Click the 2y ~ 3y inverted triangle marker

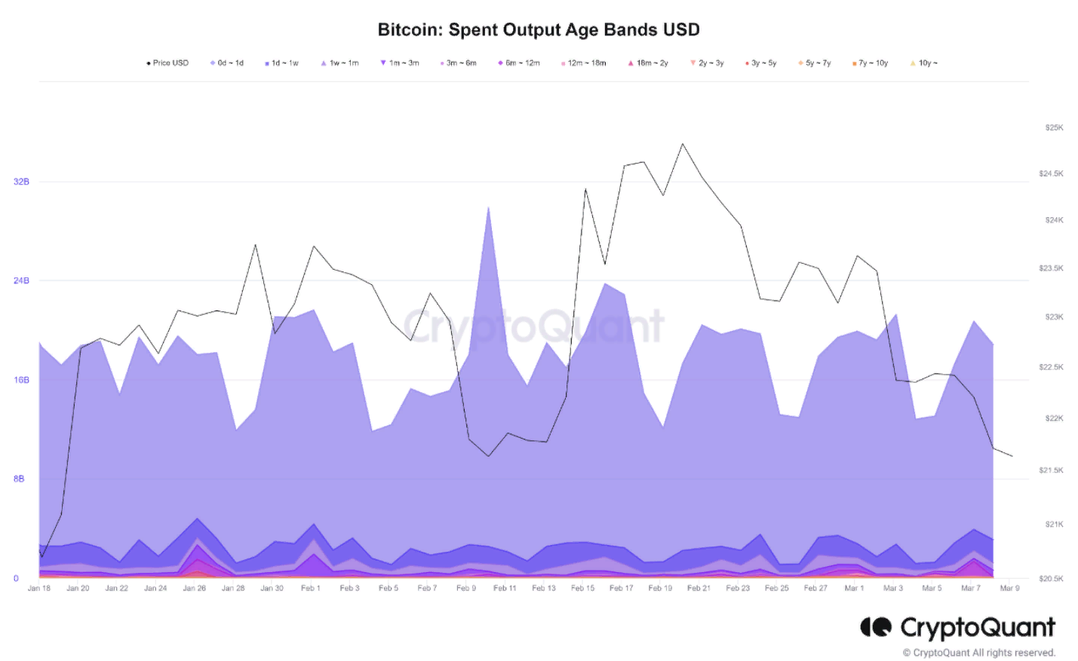tap(693, 63)
